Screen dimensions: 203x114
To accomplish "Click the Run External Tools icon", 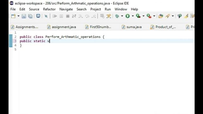I will (x=149, y=16).
